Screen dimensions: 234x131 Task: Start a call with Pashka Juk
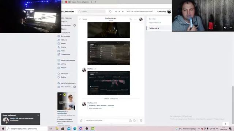[x=131, y=19]
